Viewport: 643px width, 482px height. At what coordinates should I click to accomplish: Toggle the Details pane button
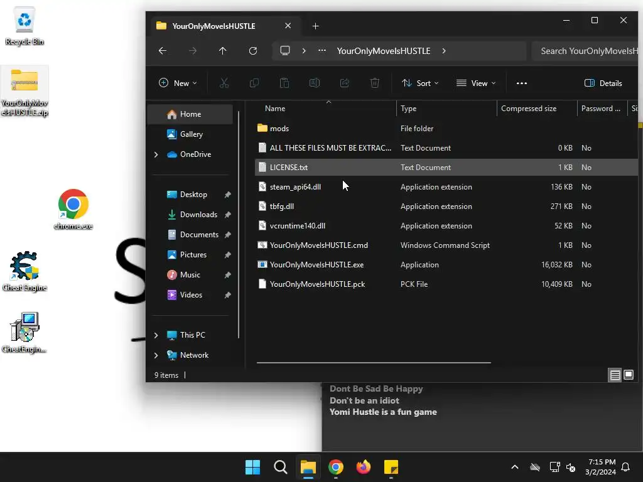(603, 83)
